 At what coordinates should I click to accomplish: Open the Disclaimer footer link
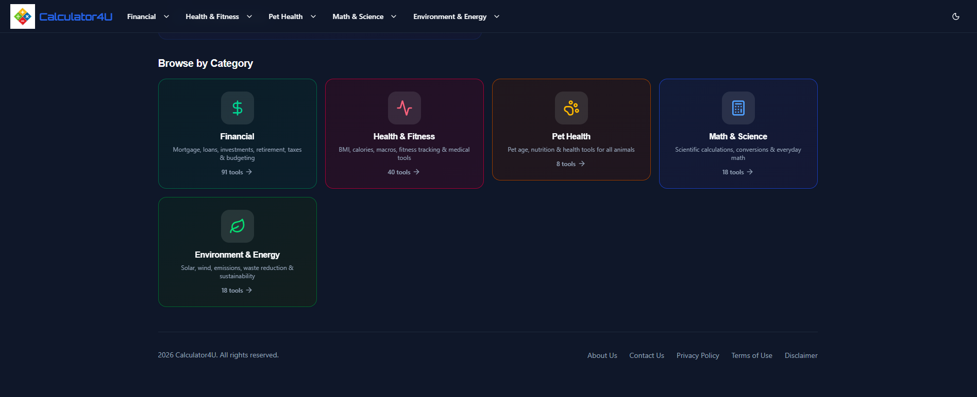click(x=801, y=355)
